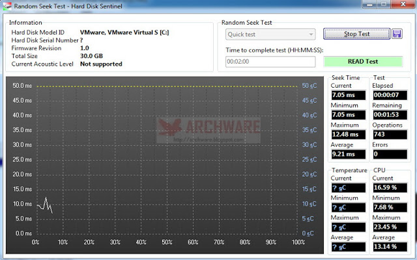Click the current CPU value 16.59 %
Screen dimensions: 417x260
[390, 188]
